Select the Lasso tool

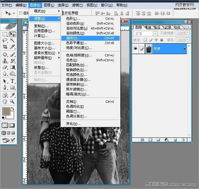click(5, 40)
